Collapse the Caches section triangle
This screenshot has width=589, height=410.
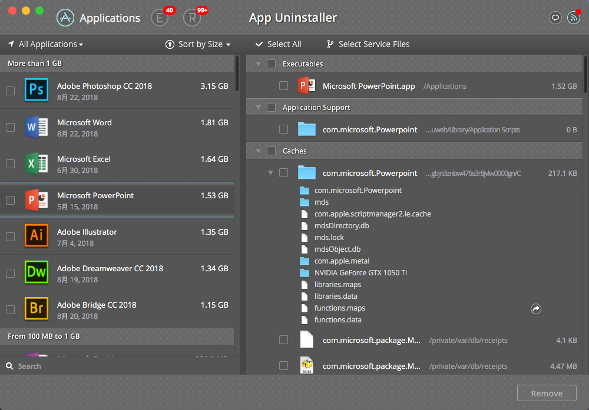pyautogui.click(x=258, y=151)
